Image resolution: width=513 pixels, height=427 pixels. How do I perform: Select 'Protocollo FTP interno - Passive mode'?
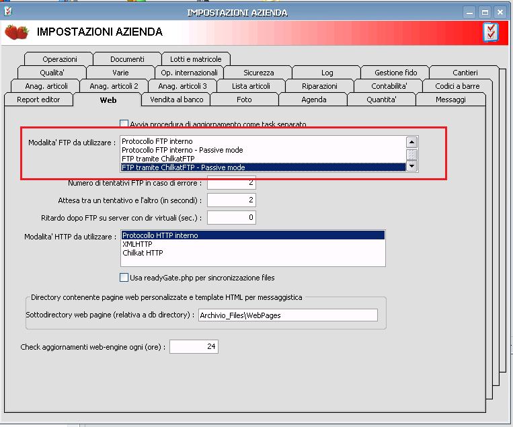pyautogui.click(x=263, y=150)
